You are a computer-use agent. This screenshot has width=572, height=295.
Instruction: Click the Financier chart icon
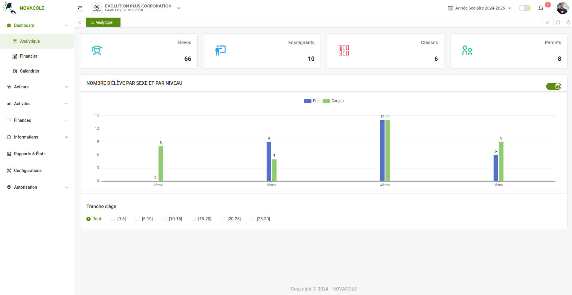(x=15, y=56)
